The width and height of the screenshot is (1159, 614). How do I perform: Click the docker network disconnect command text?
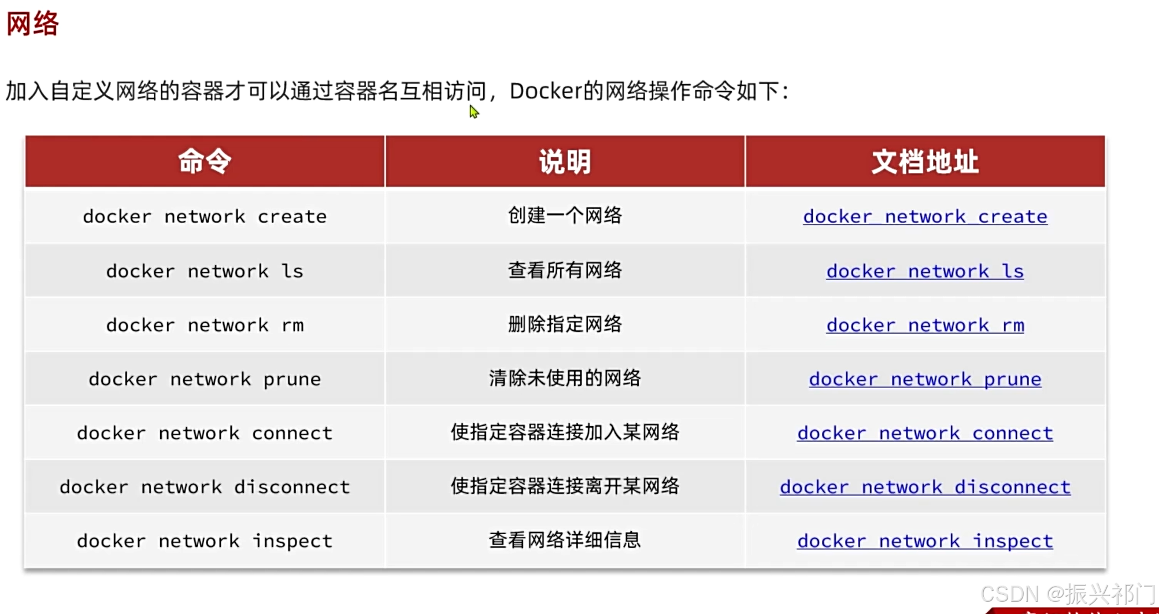click(x=205, y=487)
